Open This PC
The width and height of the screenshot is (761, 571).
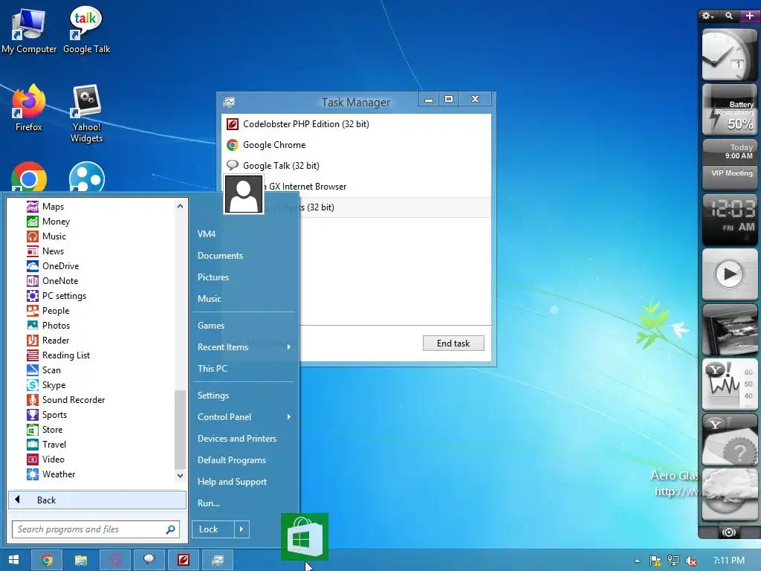tap(212, 369)
